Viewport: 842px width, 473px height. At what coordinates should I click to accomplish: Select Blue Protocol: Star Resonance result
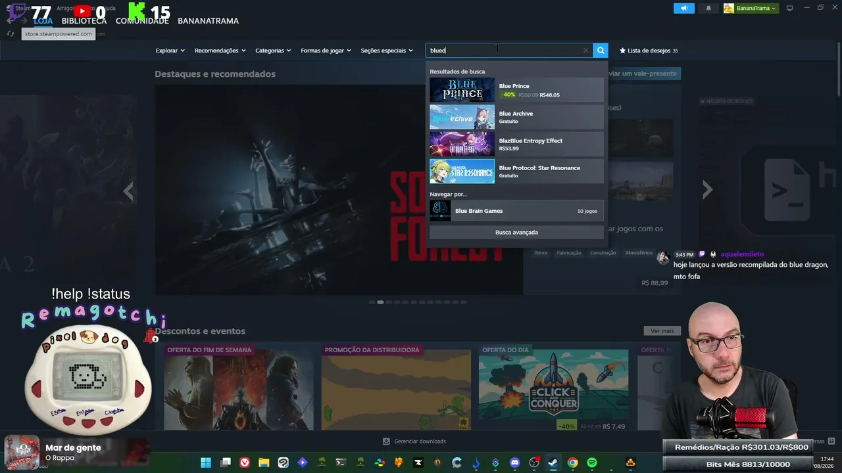516,171
